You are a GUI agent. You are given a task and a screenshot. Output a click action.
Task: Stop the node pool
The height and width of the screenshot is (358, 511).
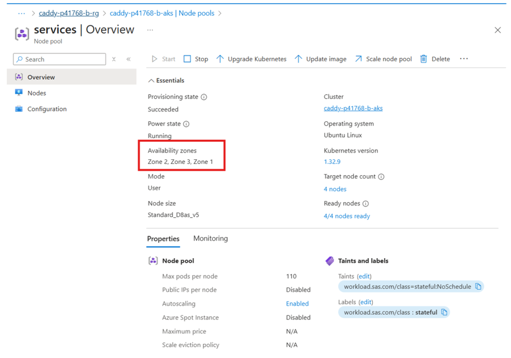click(x=196, y=59)
